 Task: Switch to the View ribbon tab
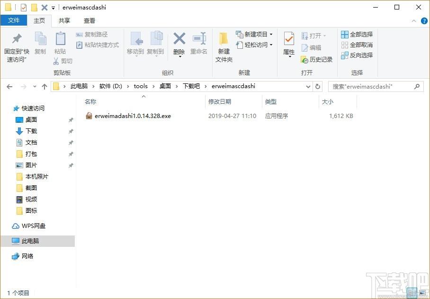click(90, 20)
